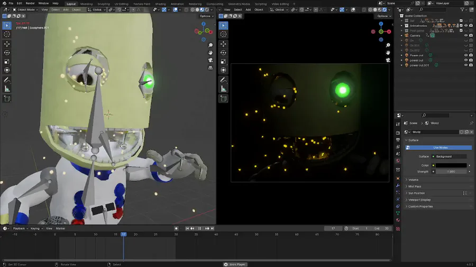Click the Use Nodes button

coord(440,148)
